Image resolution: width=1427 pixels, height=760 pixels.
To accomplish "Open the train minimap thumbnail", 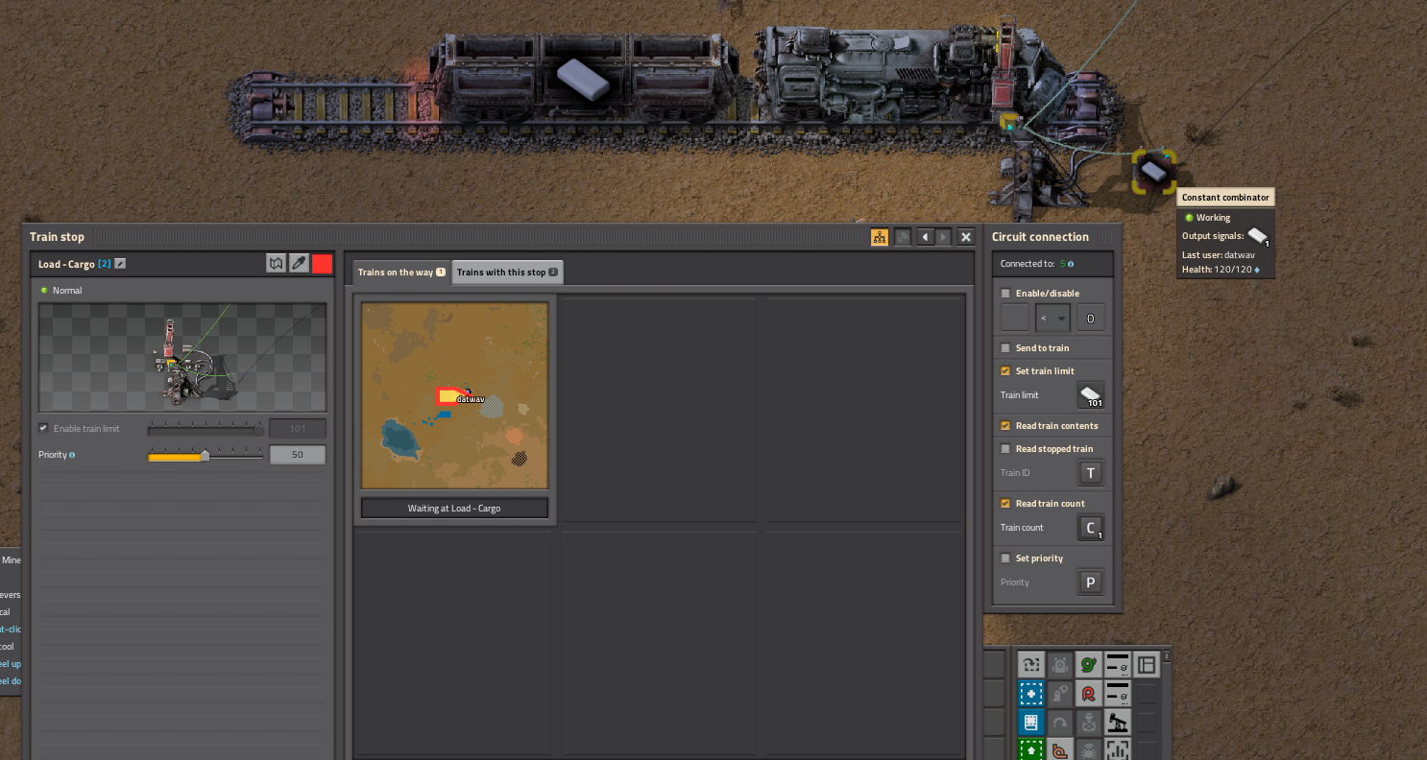I will tap(454, 395).
